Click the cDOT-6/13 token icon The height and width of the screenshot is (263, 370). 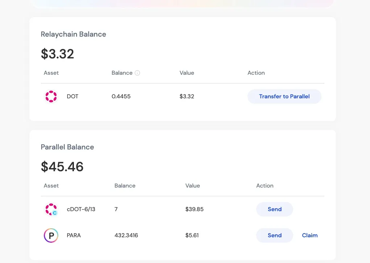tap(51, 209)
